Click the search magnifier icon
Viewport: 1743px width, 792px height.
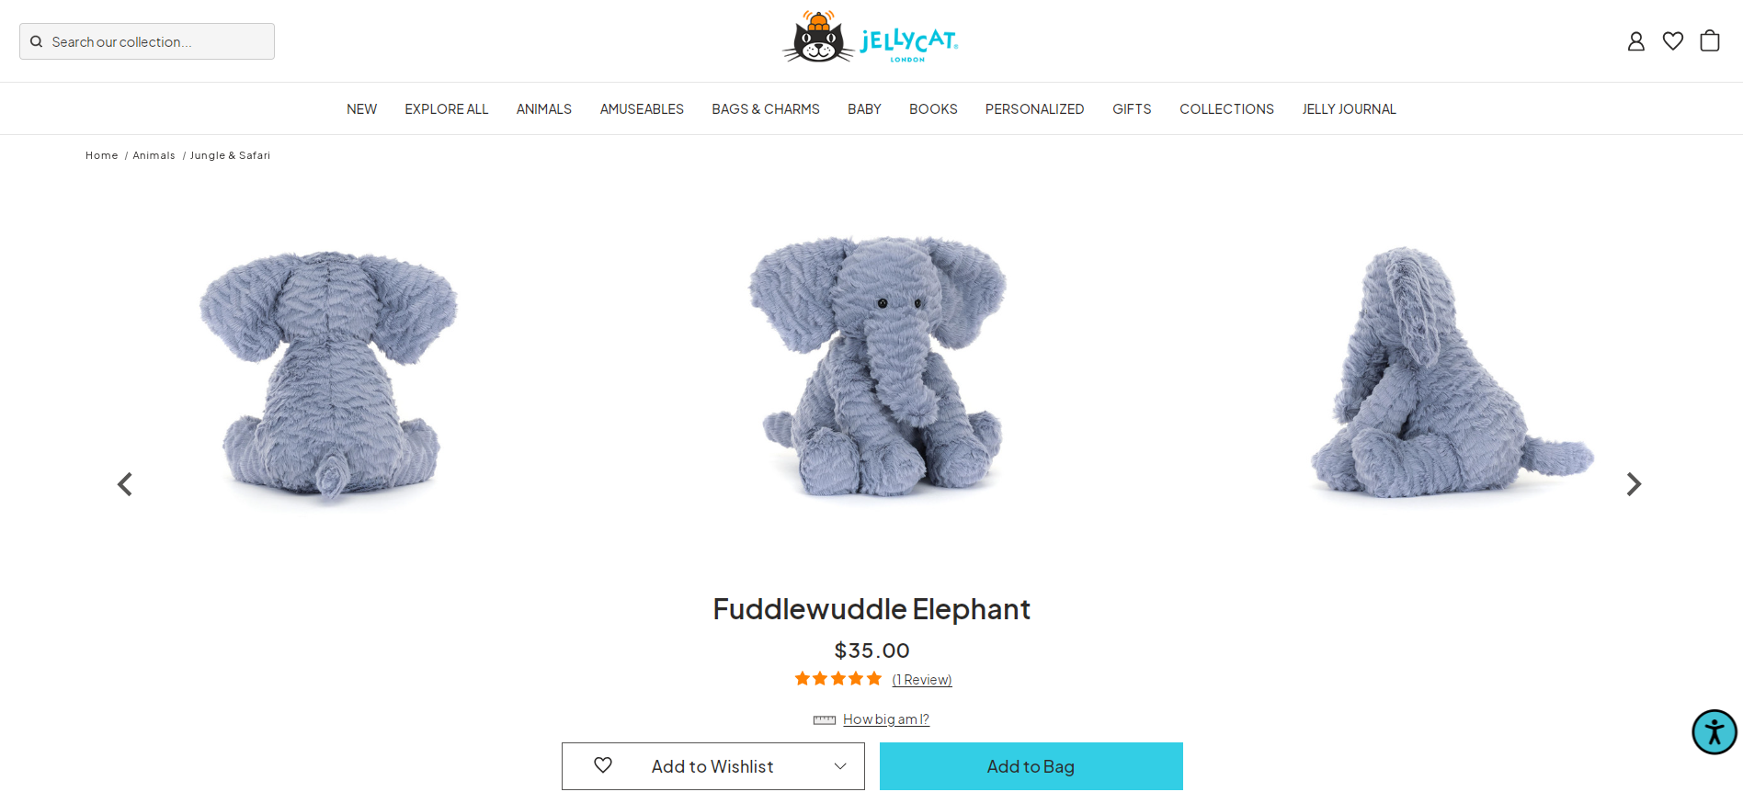pyautogui.click(x=37, y=41)
